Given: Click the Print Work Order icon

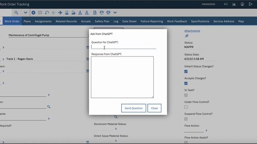Looking at the screenshot, I should [102, 12].
